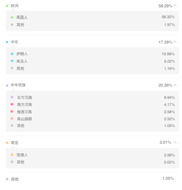Click the green dot next to 欧洲
The height and width of the screenshot is (190, 182).
[7, 6]
